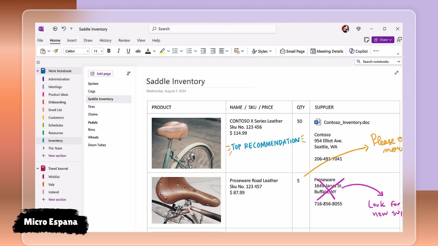This screenshot has height=246, width=438.
Task: Switch to the Insert tab
Action: 72,40
